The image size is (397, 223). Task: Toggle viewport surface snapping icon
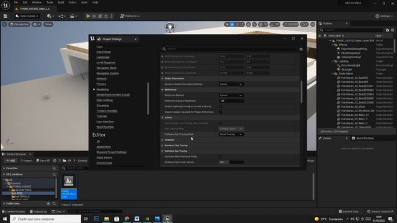[254, 24]
